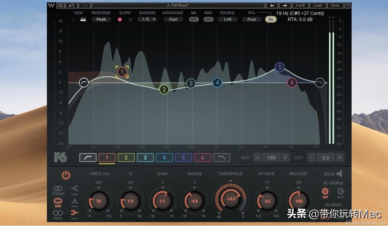Select the filled spectrum analyzer VIEW icon

(83, 19)
